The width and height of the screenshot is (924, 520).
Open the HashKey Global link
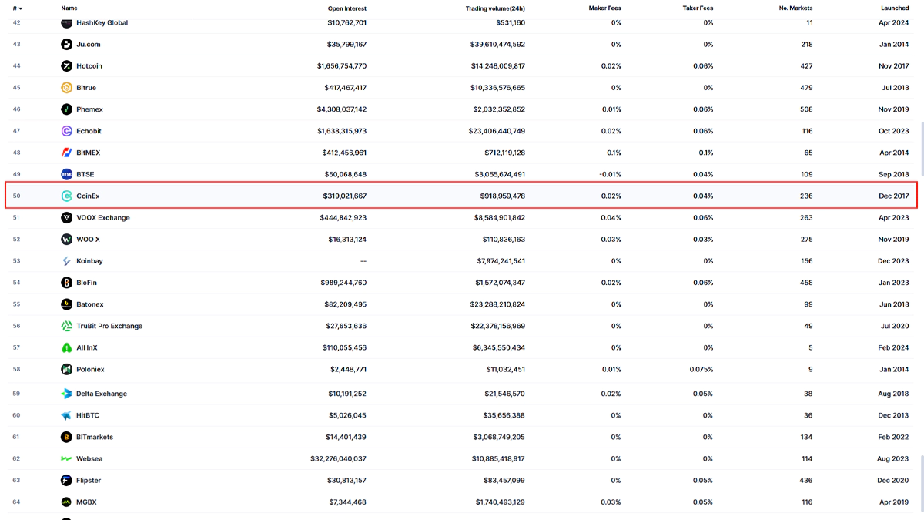[102, 23]
